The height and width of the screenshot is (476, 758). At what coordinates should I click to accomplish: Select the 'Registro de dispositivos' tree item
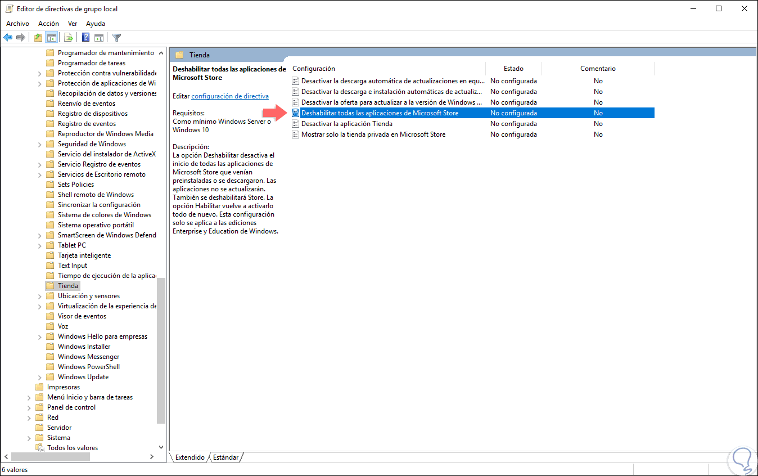coord(93,114)
